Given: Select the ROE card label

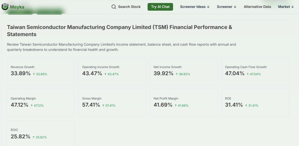Looking at the screenshot, I should 228,98.
